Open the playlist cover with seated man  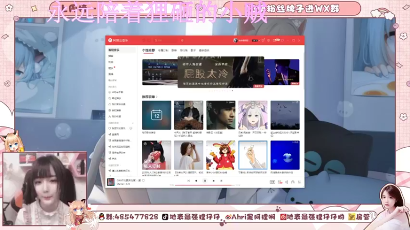click(189, 115)
